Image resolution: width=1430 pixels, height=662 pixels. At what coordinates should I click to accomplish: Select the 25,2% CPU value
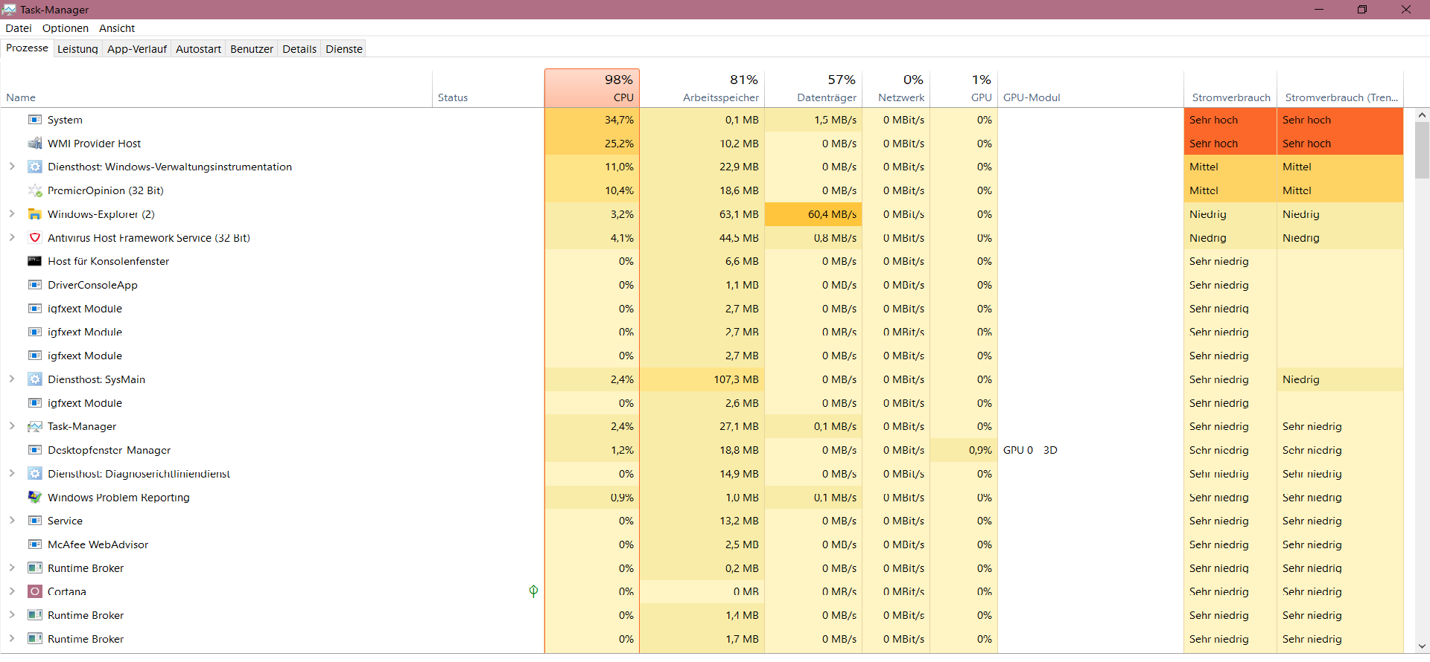(592, 144)
